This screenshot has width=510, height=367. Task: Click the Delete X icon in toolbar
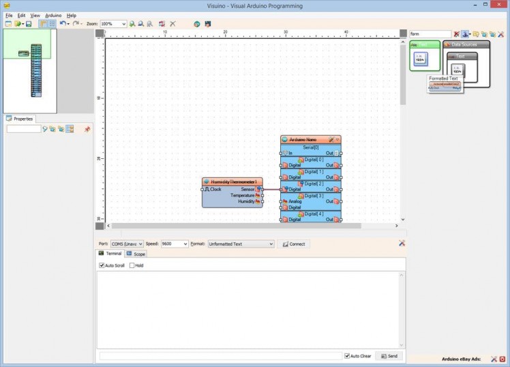tap(172, 24)
